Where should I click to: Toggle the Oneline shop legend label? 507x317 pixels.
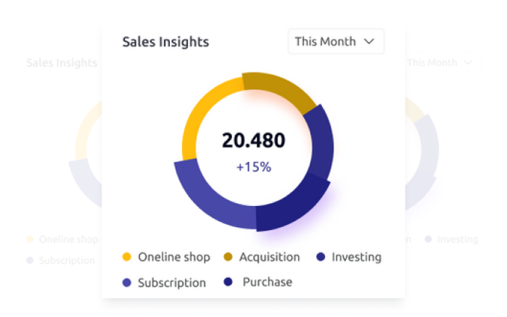click(173, 257)
